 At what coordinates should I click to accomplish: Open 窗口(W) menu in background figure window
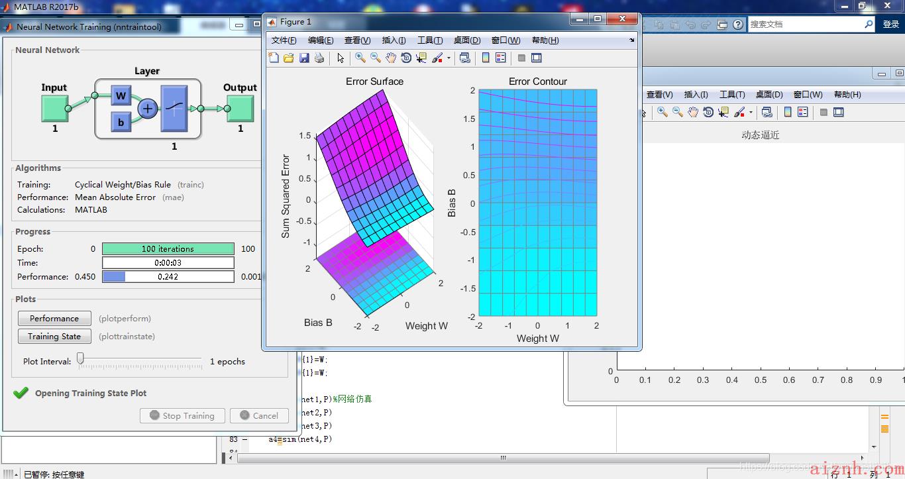(808, 95)
